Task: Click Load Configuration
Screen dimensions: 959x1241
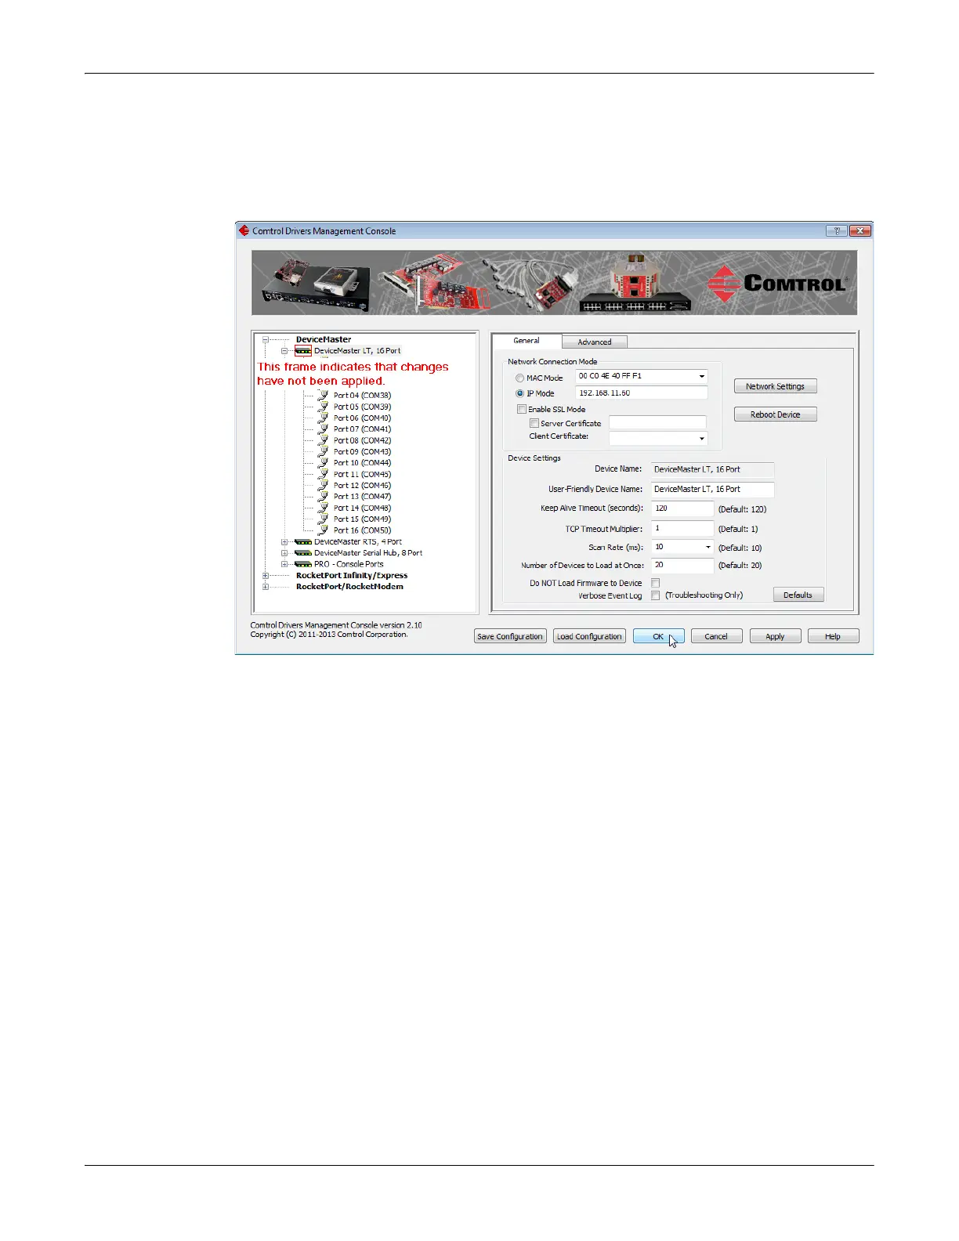Action: pyautogui.click(x=589, y=636)
